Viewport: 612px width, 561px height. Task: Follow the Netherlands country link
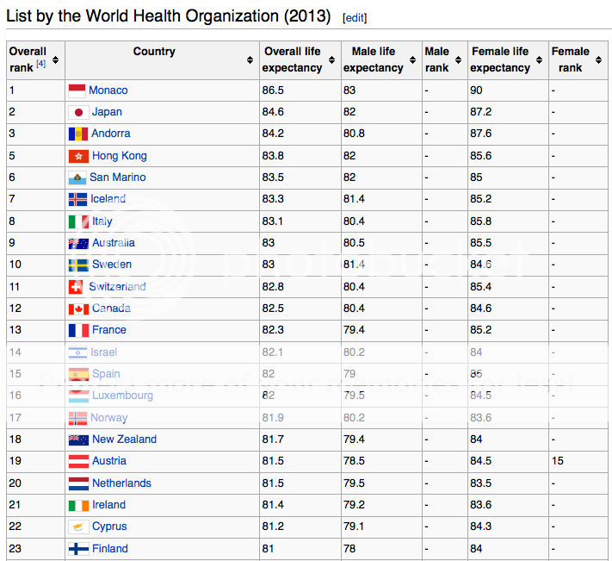coord(121,483)
